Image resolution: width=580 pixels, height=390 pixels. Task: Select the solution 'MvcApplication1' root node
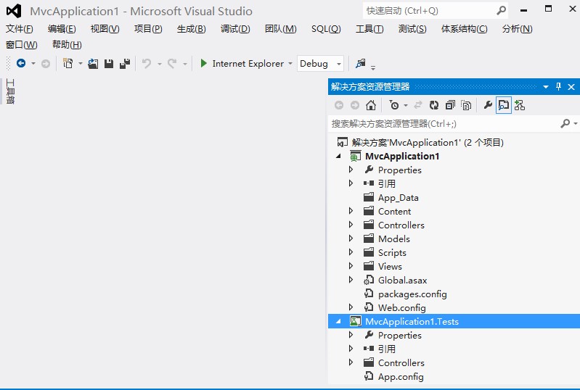click(x=428, y=143)
